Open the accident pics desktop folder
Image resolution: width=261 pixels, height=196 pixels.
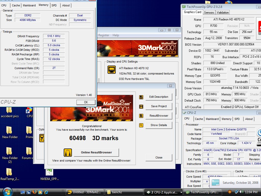pos(10,113)
